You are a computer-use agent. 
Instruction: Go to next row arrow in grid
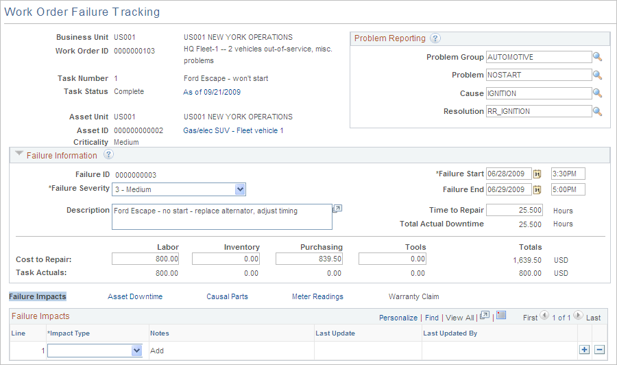[x=578, y=315]
